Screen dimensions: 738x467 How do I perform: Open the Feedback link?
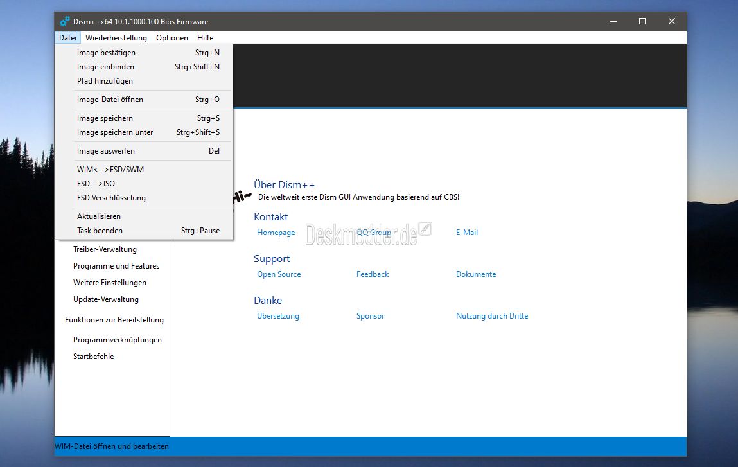coord(373,274)
